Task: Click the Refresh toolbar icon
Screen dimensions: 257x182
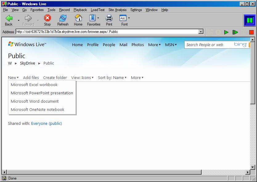Action: point(63,18)
